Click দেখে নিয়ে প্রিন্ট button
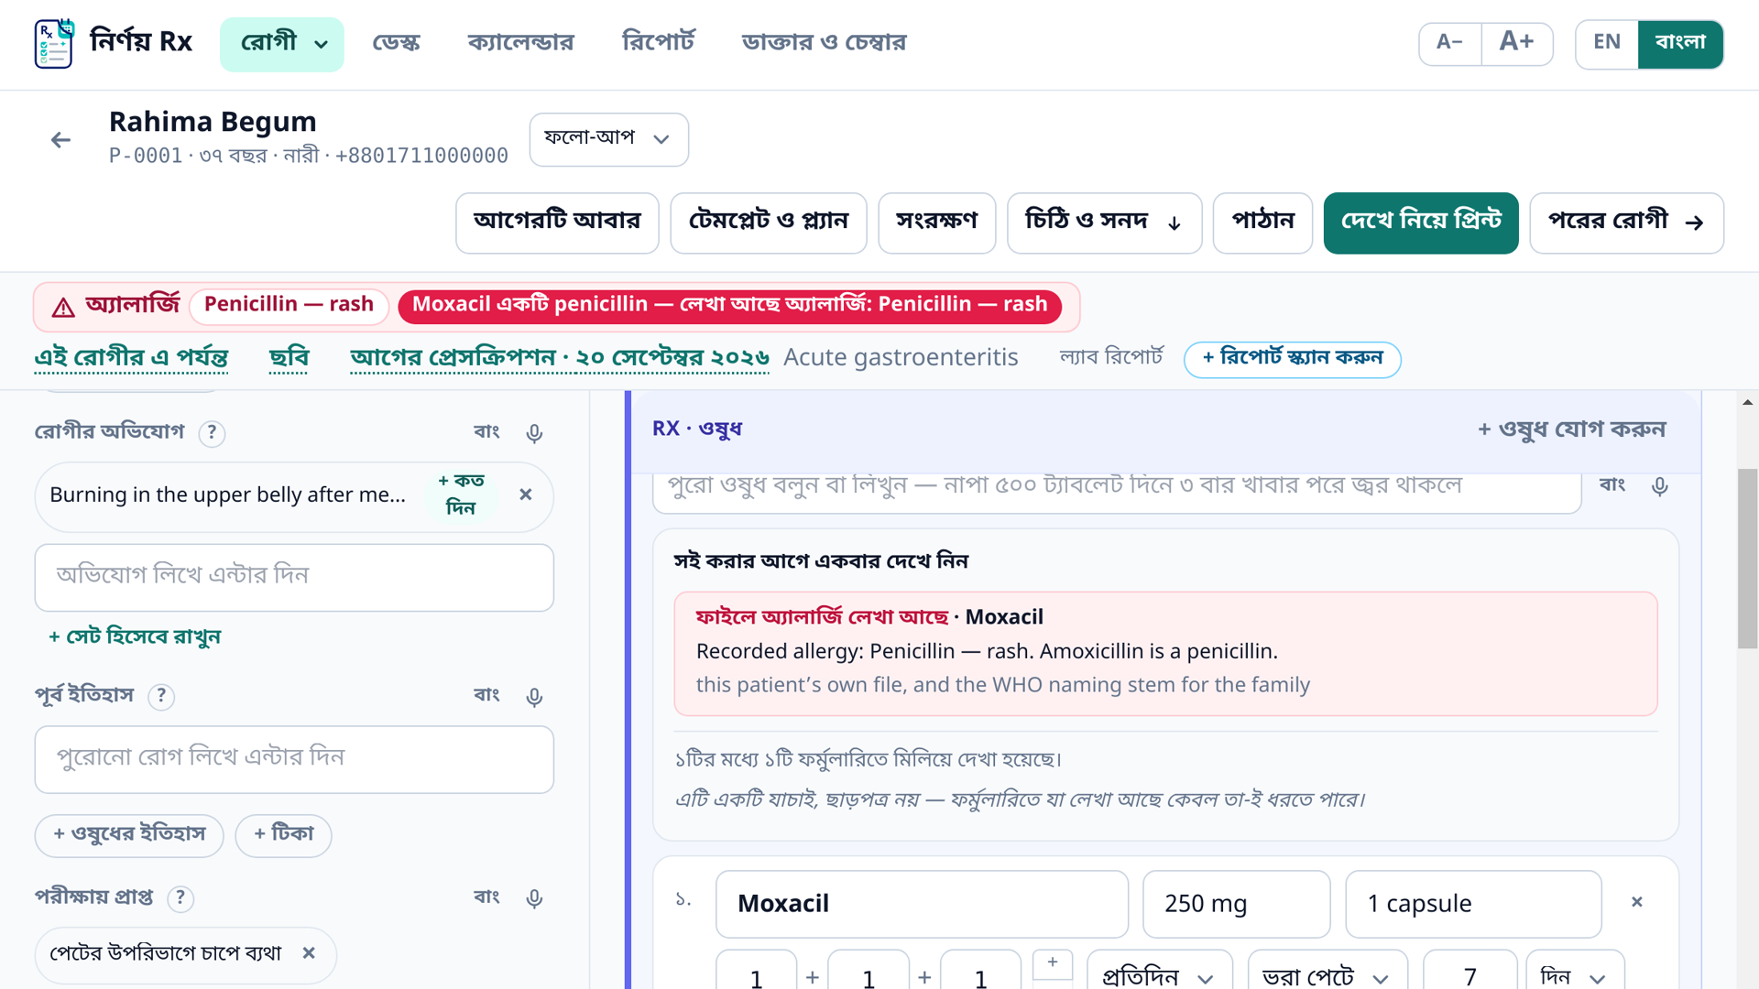The image size is (1759, 989). pos(1421,223)
